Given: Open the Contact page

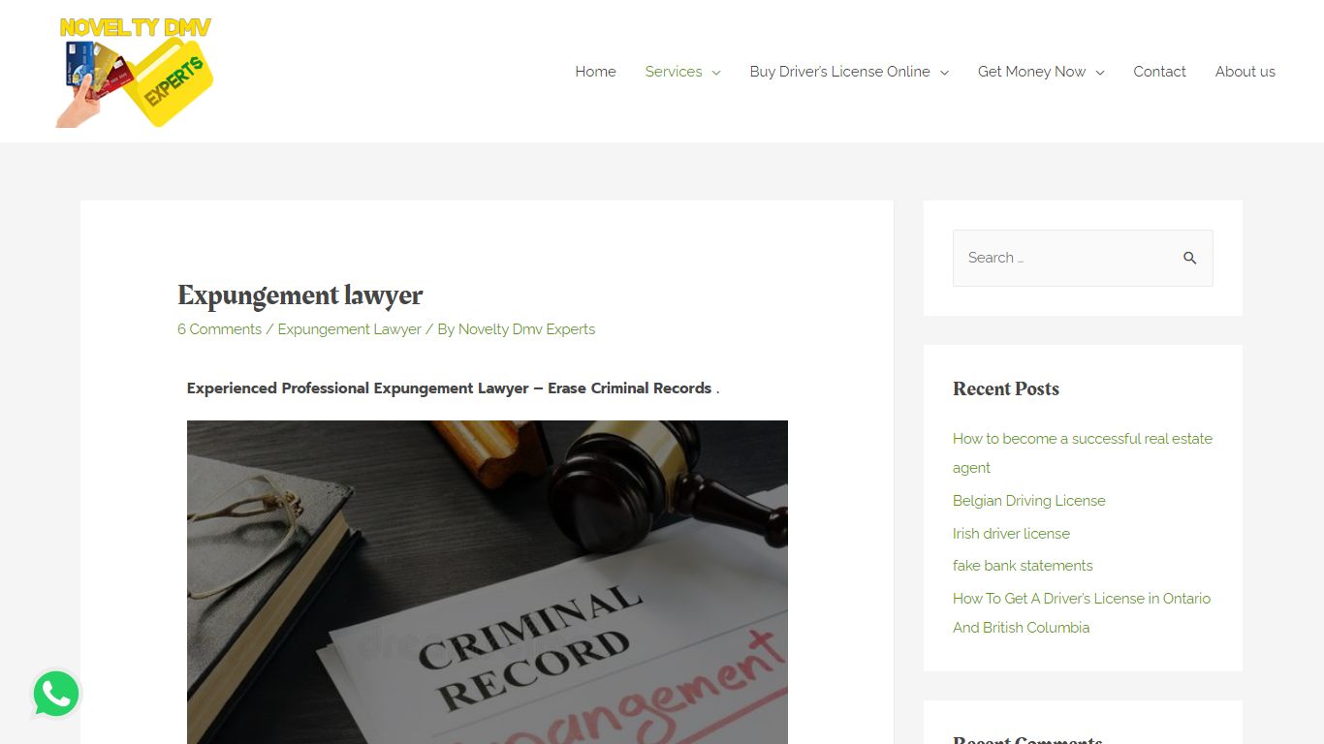Looking at the screenshot, I should pos(1159,72).
